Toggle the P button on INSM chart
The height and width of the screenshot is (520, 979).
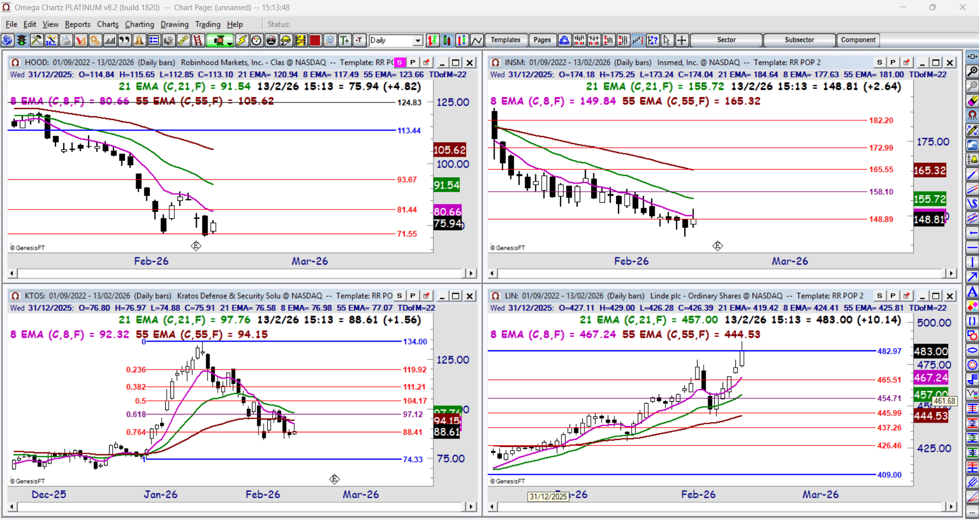click(893, 62)
